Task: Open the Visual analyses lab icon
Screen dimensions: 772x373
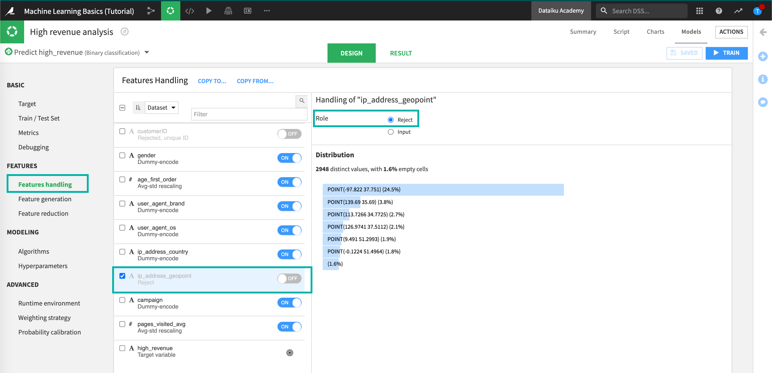Action: 170,11
